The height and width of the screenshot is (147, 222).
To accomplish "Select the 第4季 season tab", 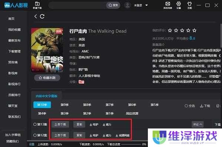I will click(42, 113).
